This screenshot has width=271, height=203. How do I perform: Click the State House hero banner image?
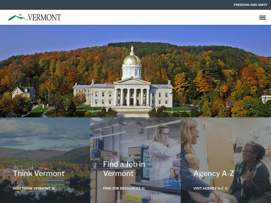point(135,71)
